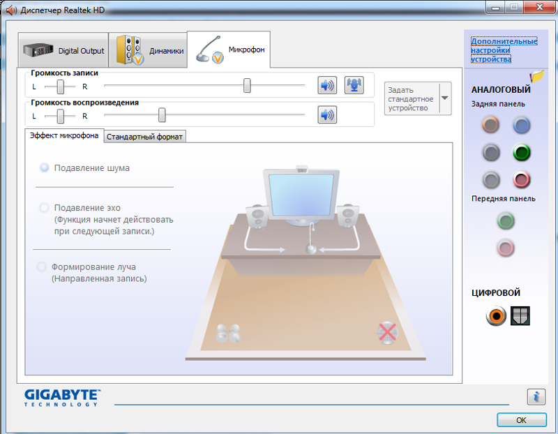
Task: Click the OK button
Action: pos(521,420)
